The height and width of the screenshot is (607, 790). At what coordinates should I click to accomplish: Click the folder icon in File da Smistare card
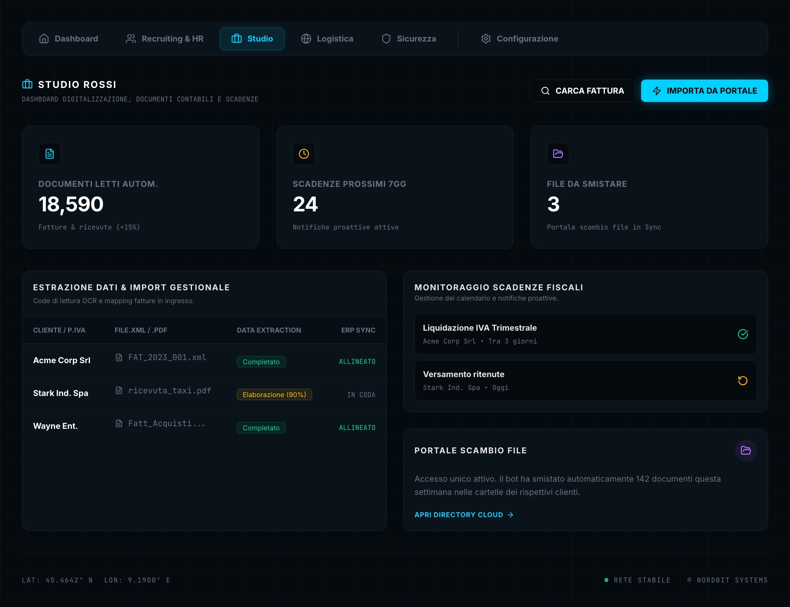click(558, 154)
